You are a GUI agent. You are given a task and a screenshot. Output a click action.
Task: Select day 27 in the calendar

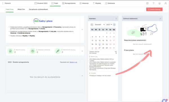tap(99, 48)
